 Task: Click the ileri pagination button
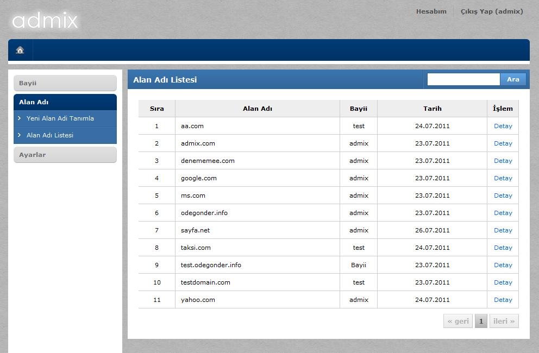pos(504,321)
